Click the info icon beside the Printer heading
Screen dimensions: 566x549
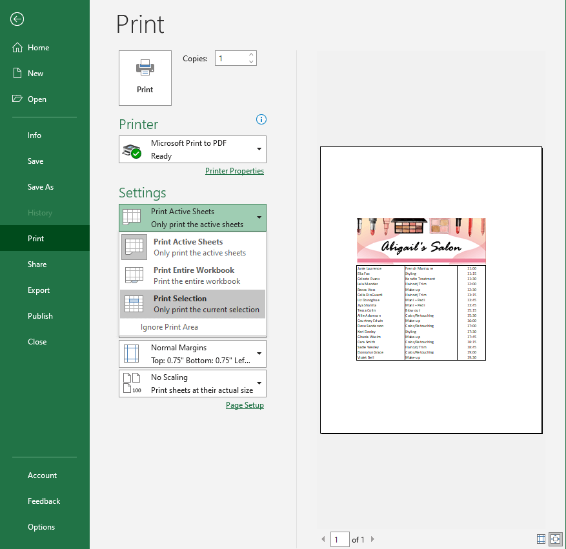(x=261, y=119)
